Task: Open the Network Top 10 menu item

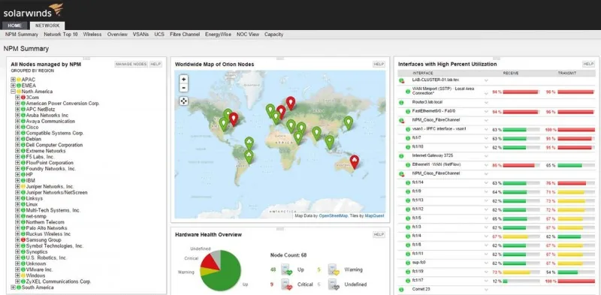Action: [61, 34]
